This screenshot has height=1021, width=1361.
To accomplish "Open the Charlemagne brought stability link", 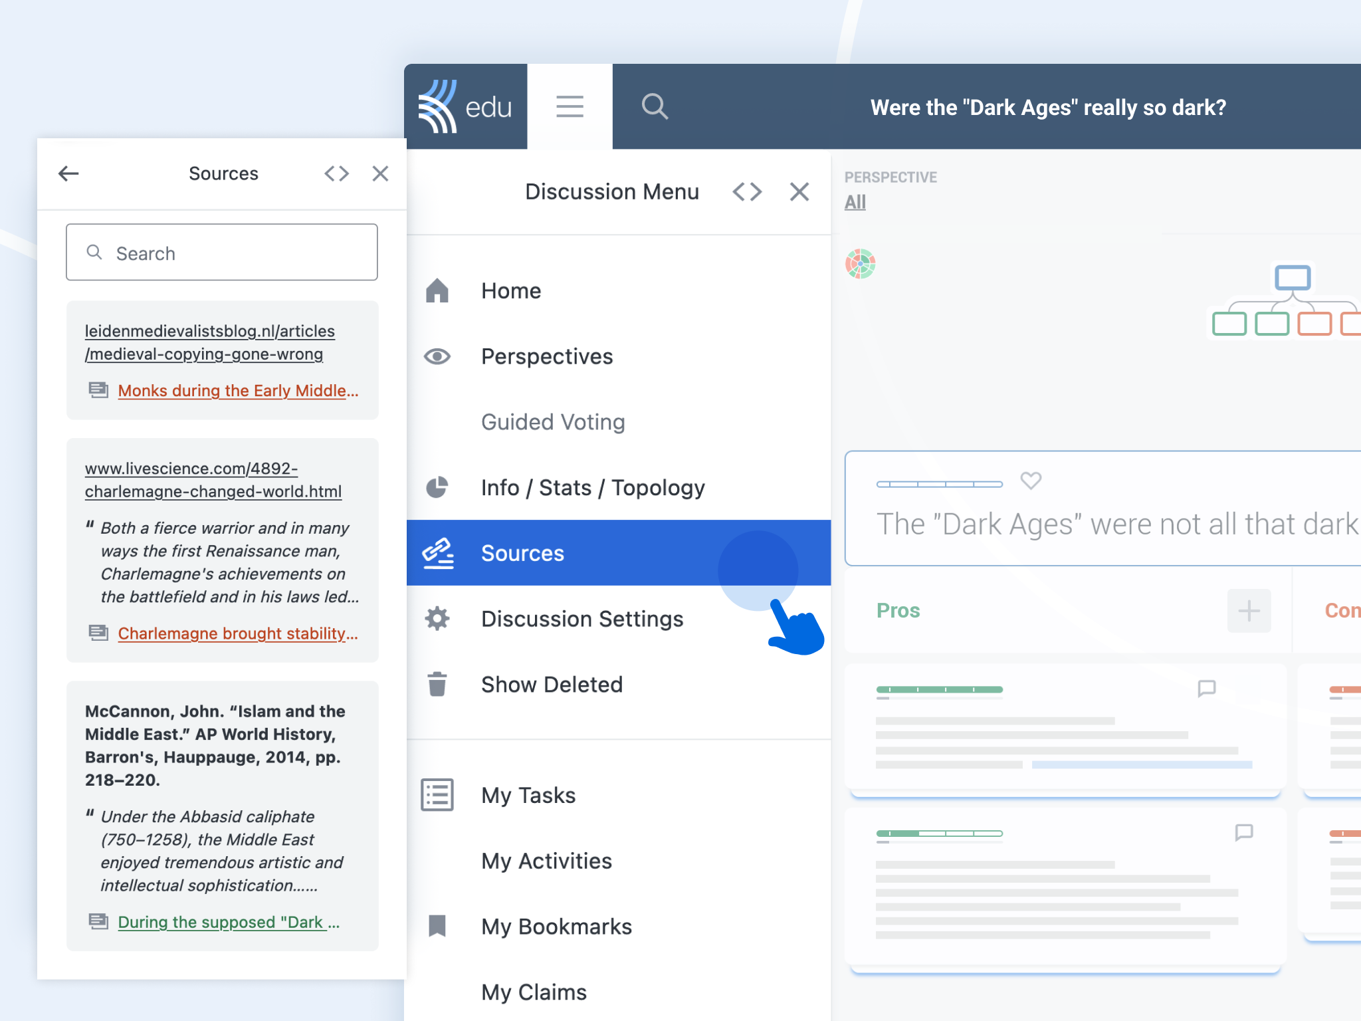I will click(x=238, y=634).
